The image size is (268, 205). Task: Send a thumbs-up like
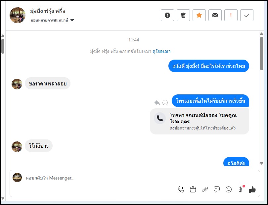click(x=252, y=189)
